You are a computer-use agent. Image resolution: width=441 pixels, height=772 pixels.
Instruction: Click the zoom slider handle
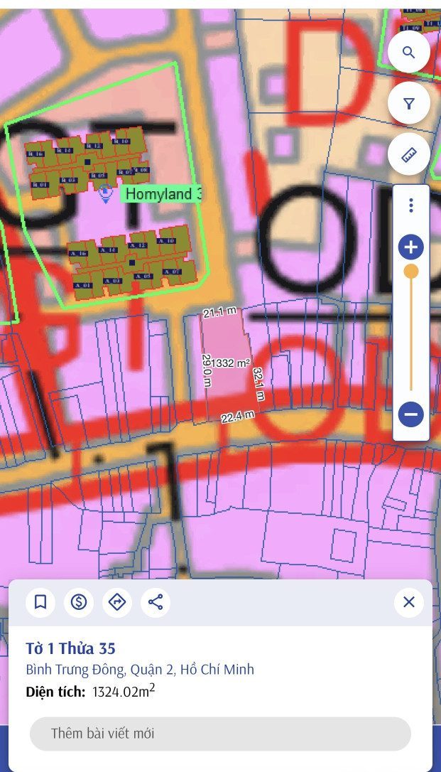coord(411,272)
